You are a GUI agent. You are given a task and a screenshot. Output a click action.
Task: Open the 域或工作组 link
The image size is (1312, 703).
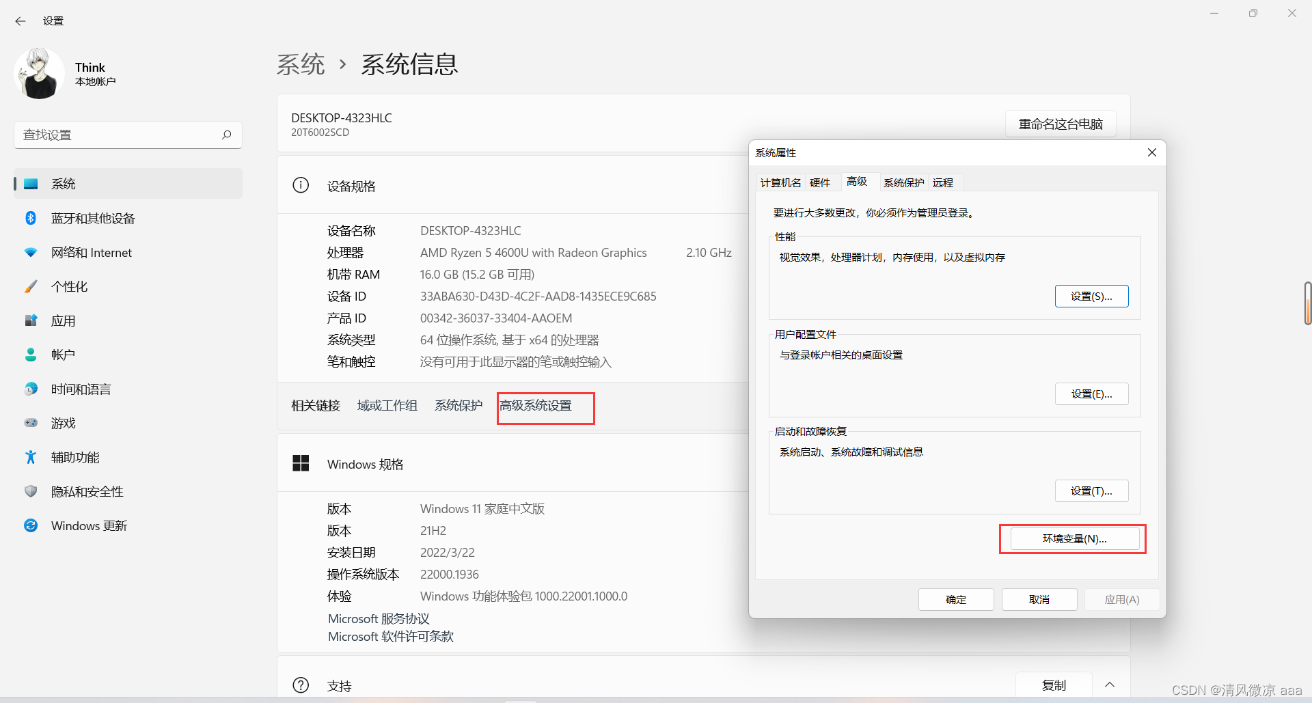[x=387, y=406]
